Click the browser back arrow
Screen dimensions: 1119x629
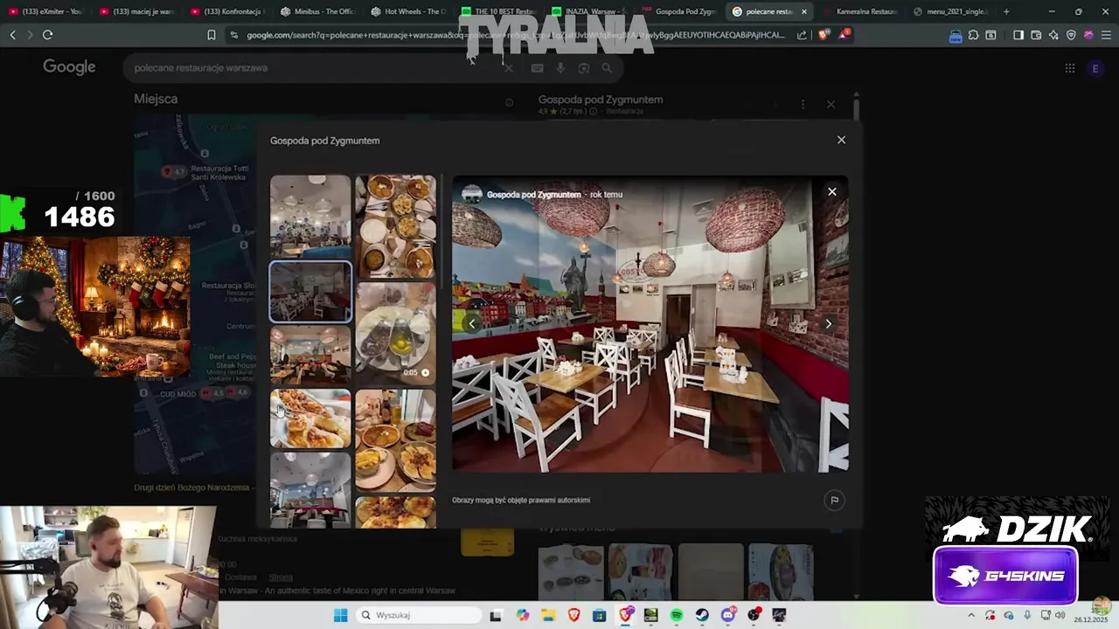coord(12,35)
